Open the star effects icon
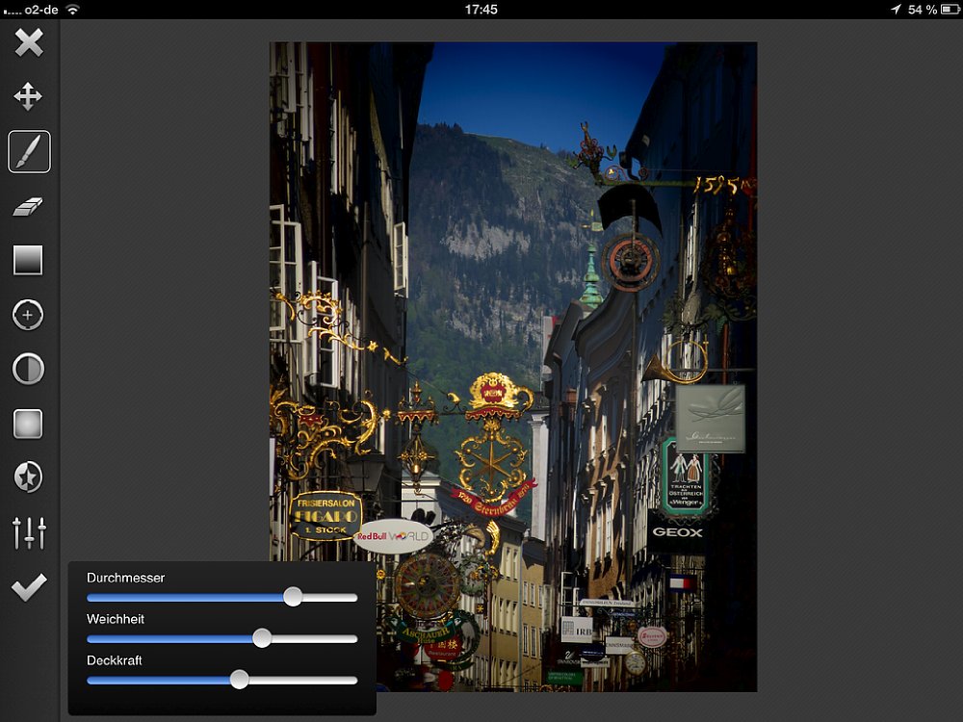The image size is (963, 722). [x=28, y=477]
